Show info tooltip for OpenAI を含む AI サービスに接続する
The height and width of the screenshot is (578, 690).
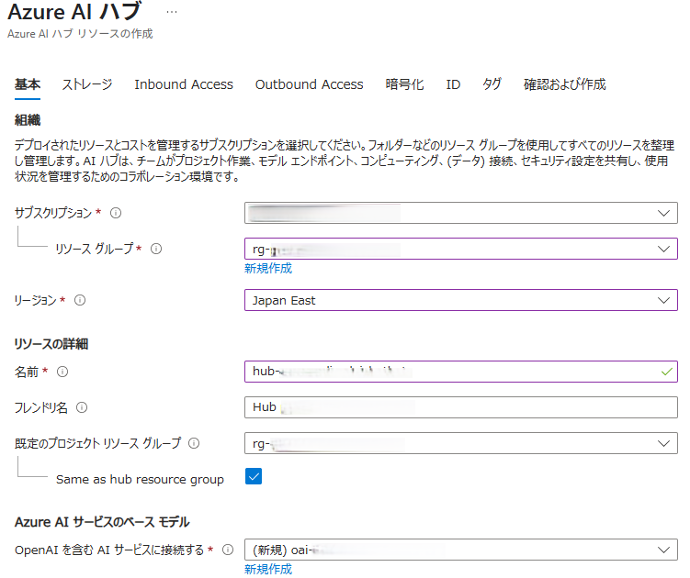pos(228,550)
